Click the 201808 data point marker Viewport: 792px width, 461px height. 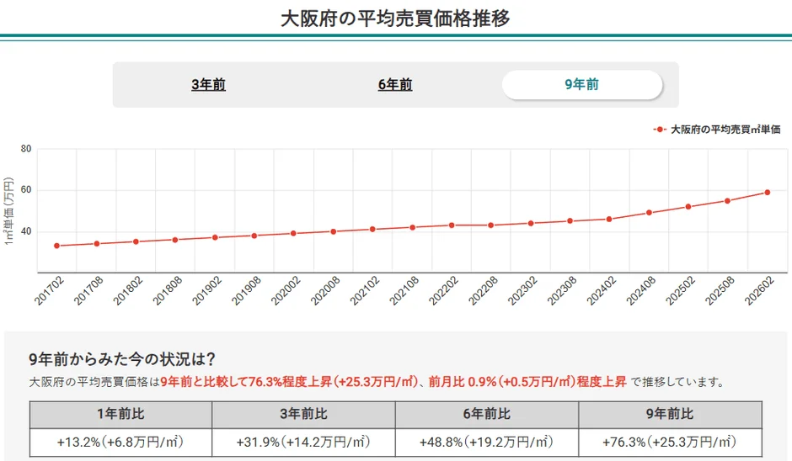pos(175,240)
